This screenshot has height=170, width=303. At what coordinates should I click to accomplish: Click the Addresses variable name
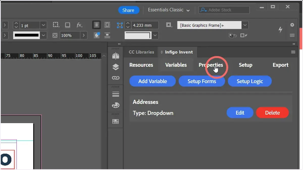(x=145, y=102)
